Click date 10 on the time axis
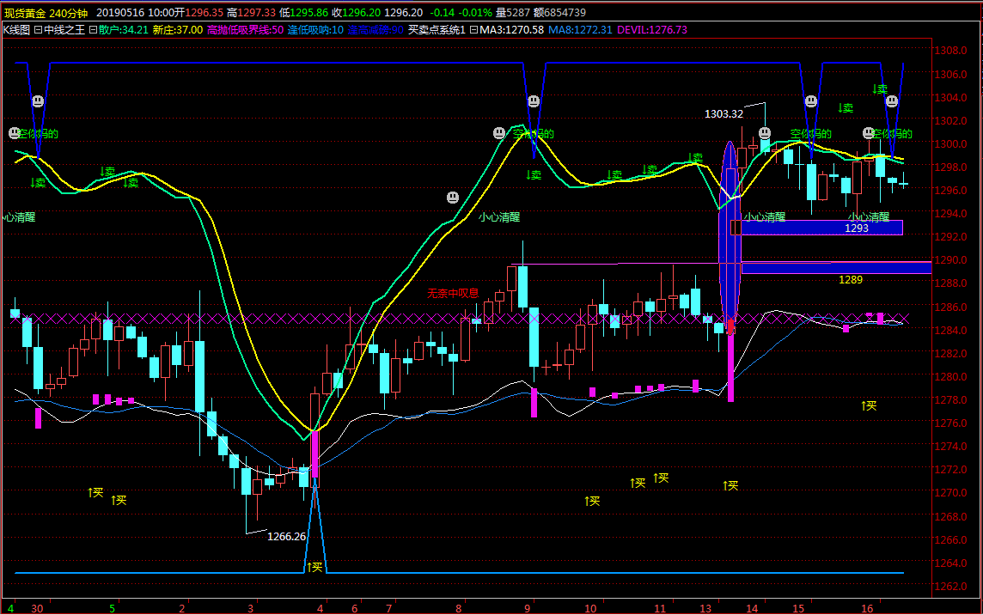 click(x=590, y=608)
